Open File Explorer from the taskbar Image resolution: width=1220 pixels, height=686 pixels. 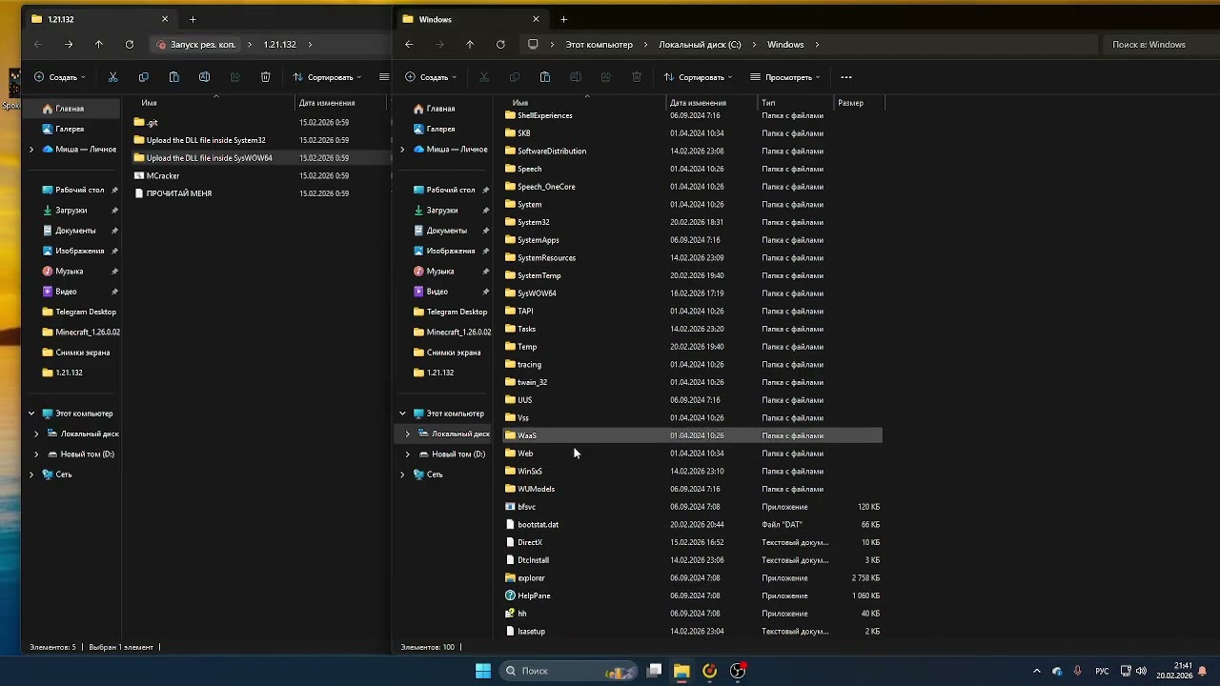point(681,671)
